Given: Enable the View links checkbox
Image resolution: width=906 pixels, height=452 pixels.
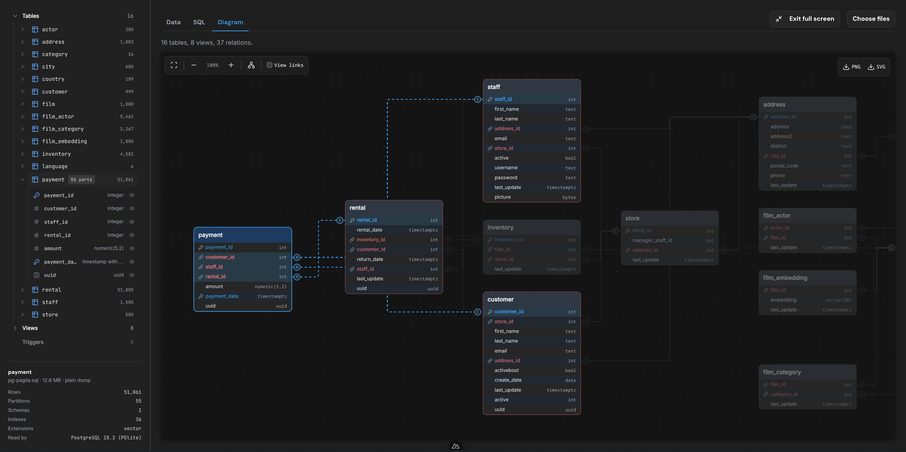Looking at the screenshot, I should pyautogui.click(x=269, y=65).
